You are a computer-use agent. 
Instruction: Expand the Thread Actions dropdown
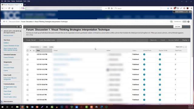click(x=35, y=47)
